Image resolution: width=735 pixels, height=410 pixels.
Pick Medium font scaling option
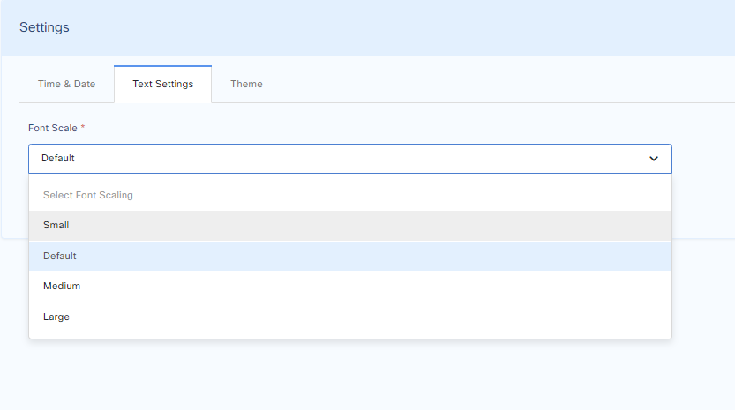click(x=62, y=287)
